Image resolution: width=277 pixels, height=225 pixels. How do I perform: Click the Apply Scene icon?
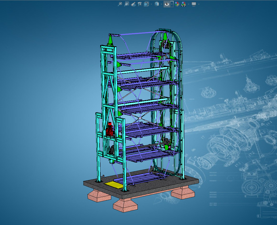(184, 4)
